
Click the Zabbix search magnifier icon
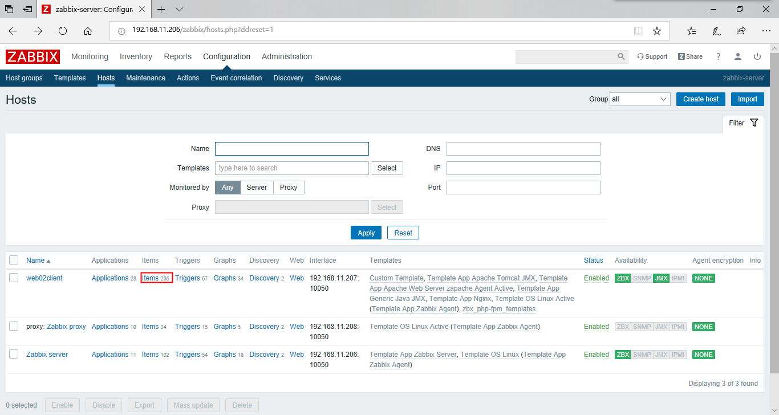click(621, 56)
